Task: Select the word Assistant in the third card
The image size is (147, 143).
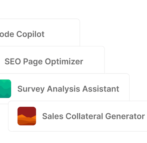Action: (x=101, y=89)
